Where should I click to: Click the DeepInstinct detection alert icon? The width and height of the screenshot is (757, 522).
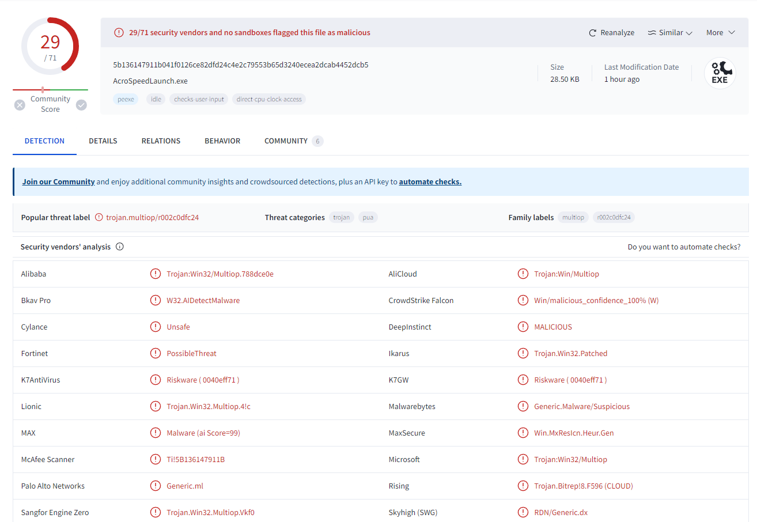[x=523, y=327]
